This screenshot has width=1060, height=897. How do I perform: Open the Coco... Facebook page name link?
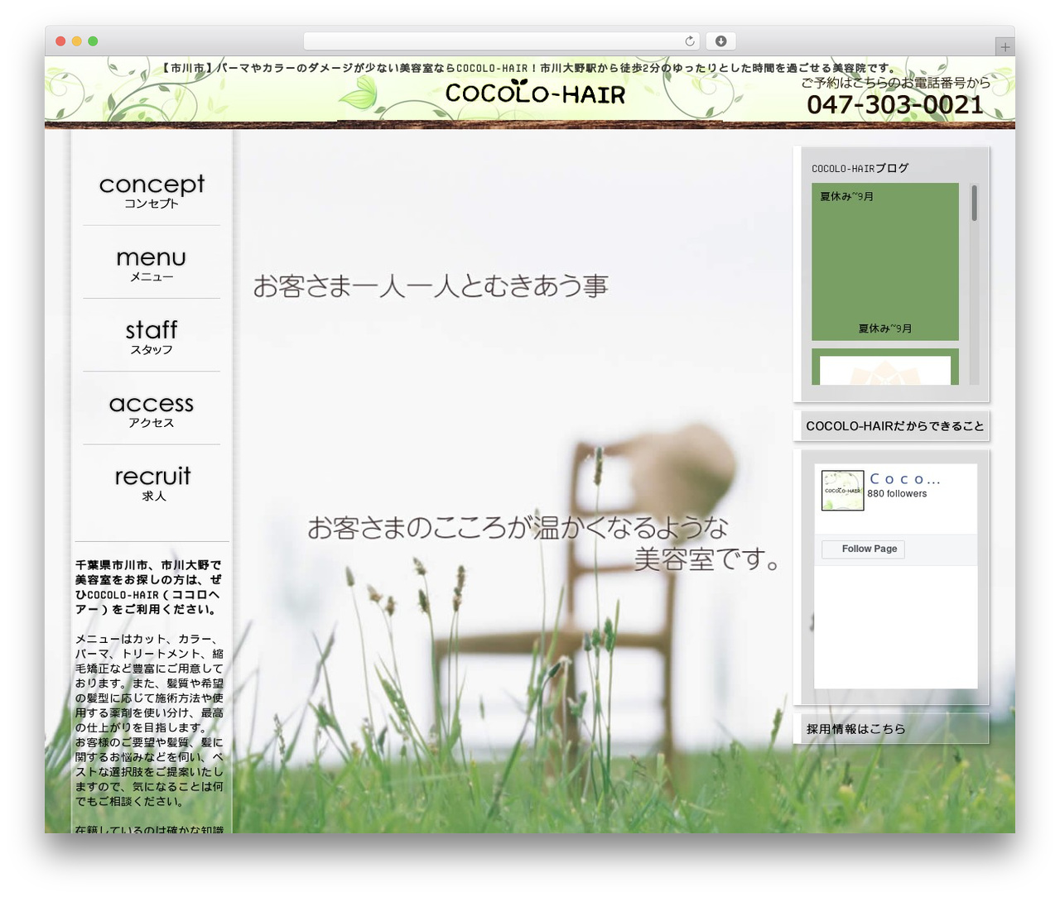pos(904,479)
